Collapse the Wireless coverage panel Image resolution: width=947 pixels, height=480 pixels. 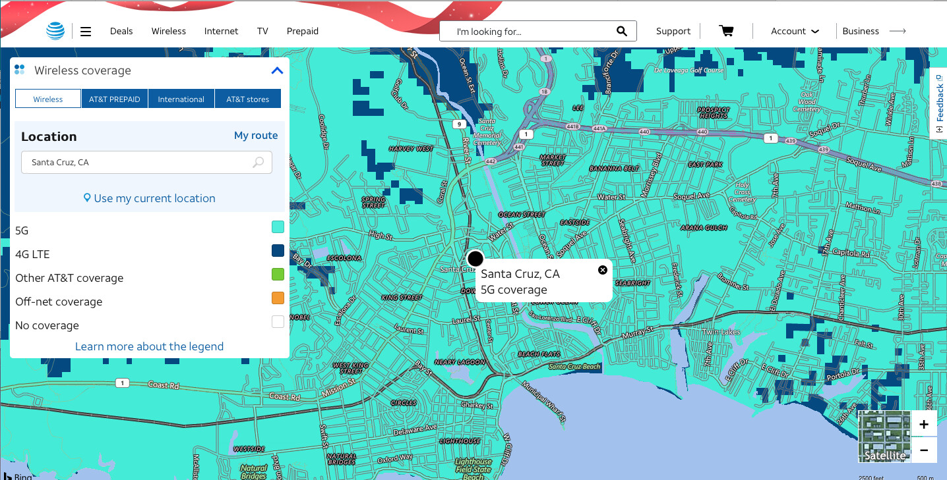point(277,70)
